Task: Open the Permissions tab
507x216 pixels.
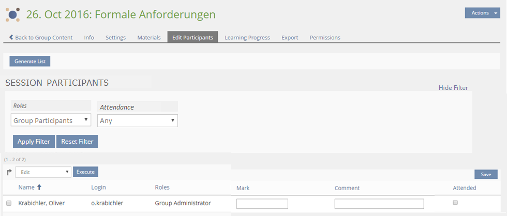Action: (x=325, y=37)
